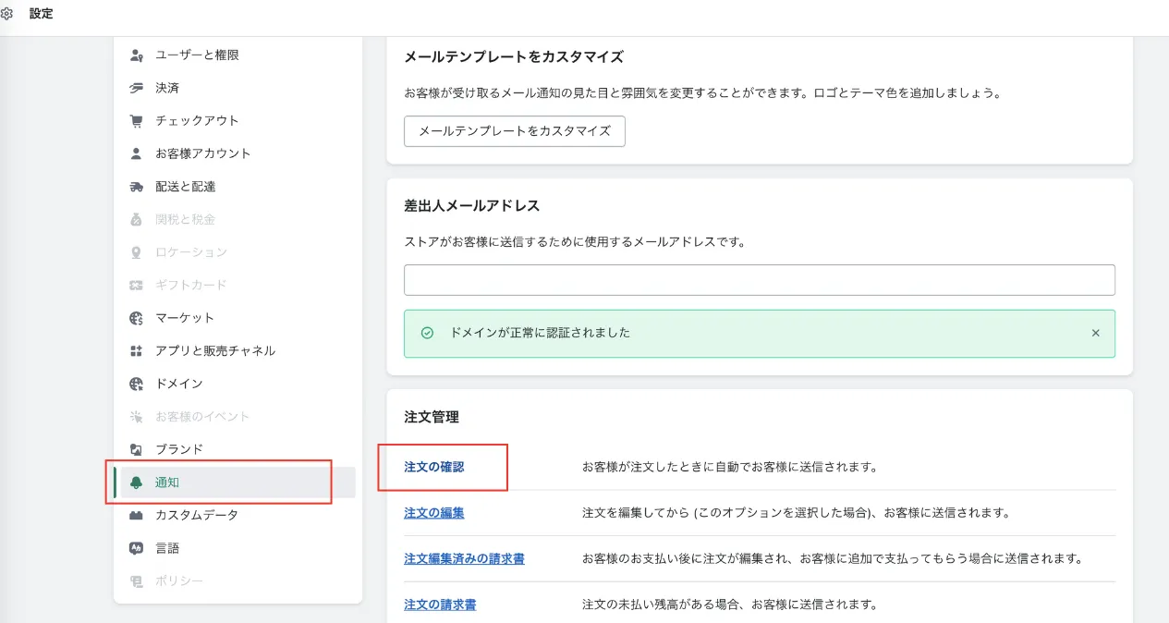The width and height of the screenshot is (1169, 623).
Task: Click the checkout cart icon
Action: 137,121
